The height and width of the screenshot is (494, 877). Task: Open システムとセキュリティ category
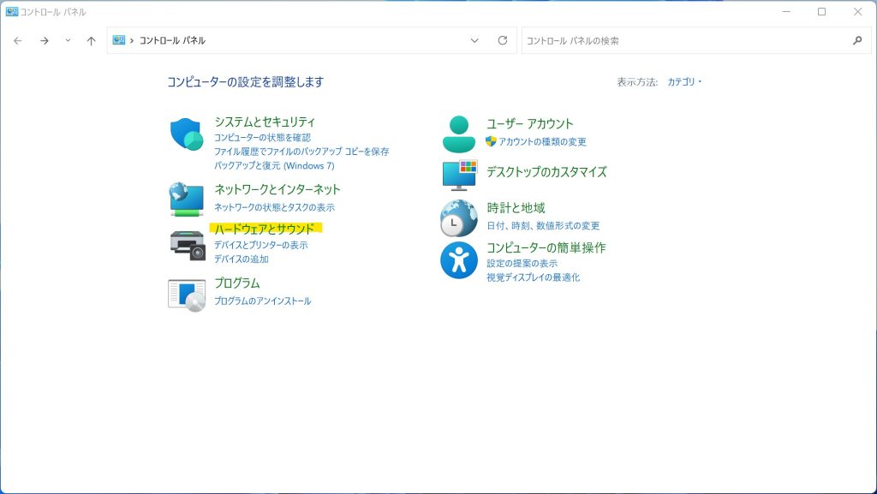265,122
